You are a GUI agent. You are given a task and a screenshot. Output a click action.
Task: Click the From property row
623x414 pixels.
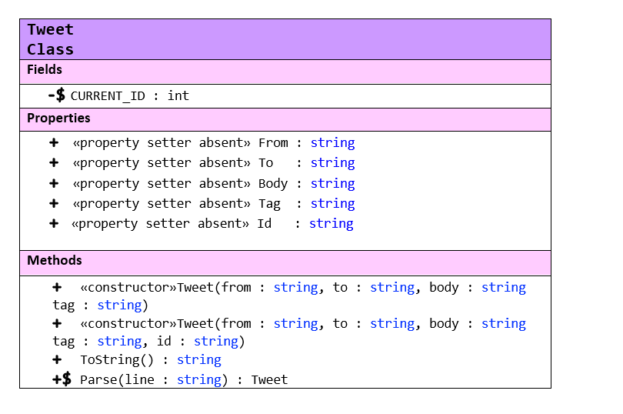coord(202,143)
